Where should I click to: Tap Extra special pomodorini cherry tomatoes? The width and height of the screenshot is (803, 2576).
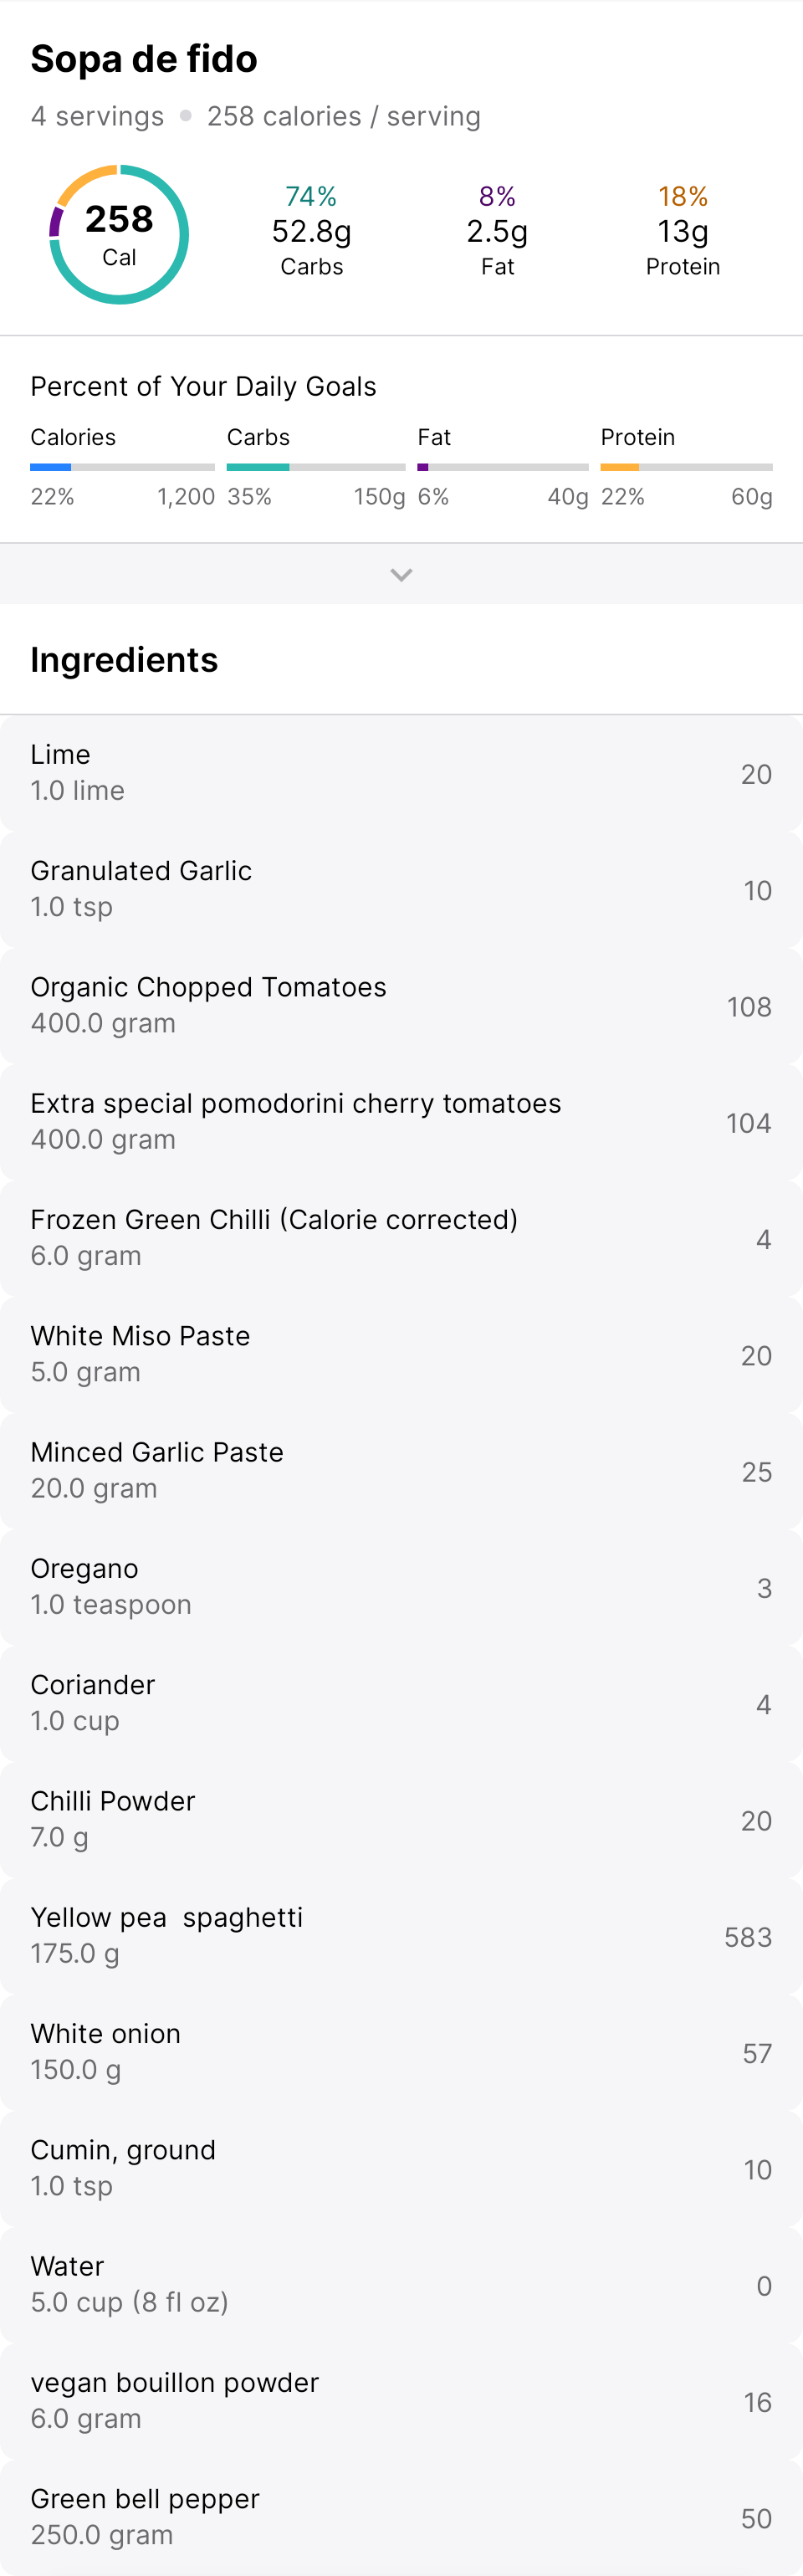pyautogui.click(x=401, y=1121)
